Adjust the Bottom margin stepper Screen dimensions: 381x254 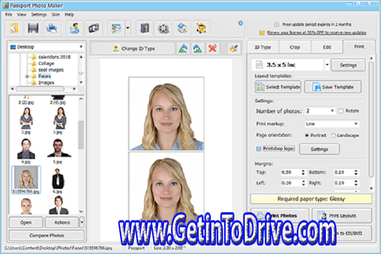[x=356, y=173]
